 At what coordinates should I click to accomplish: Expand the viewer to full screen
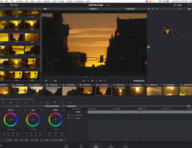pos(140,9)
